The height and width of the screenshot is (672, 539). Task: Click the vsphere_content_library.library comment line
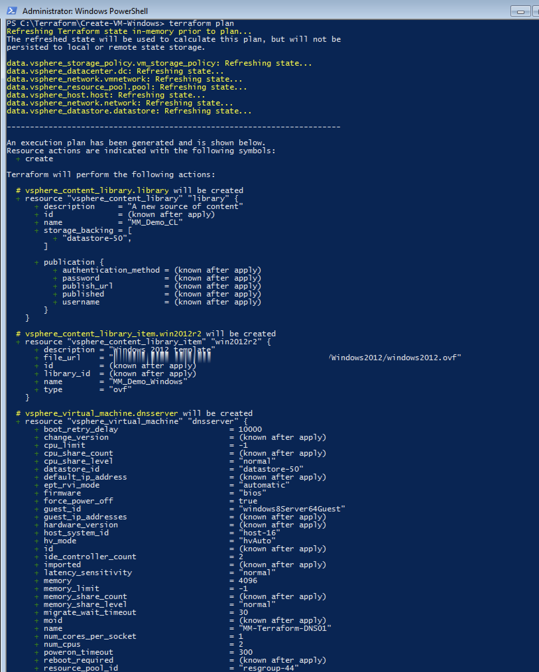tap(130, 191)
